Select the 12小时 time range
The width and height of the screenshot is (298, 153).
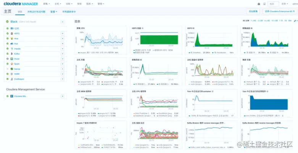(x=275, y=21)
